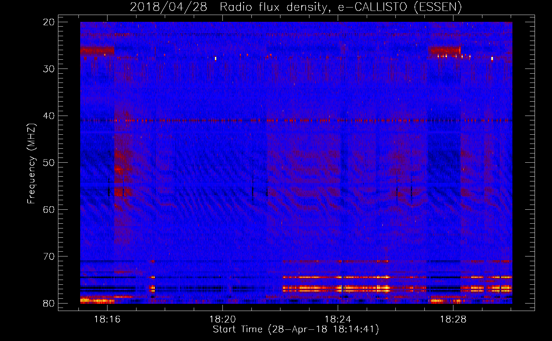
Task: Pick the 40 frequency tick label
Action: pyautogui.click(x=49, y=116)
